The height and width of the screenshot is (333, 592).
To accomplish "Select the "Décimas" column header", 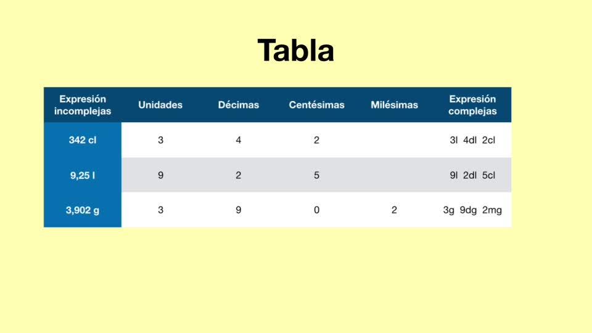I will click(239, 105).
